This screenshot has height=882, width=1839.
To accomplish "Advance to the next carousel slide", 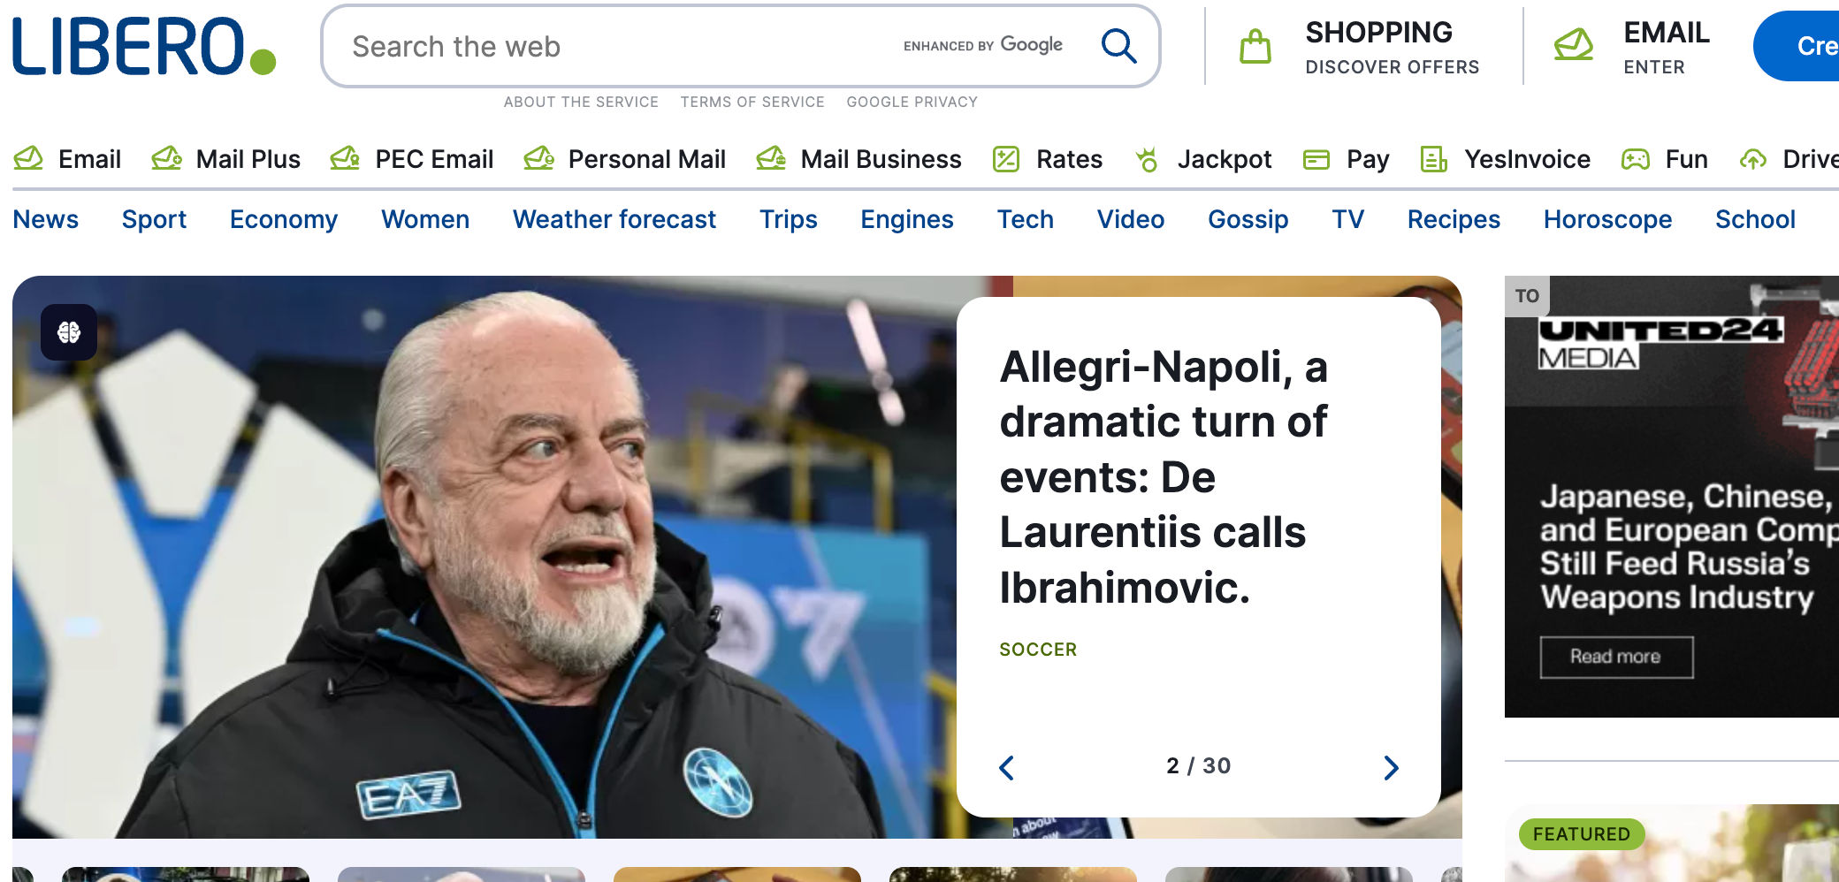I will 1391,767.
